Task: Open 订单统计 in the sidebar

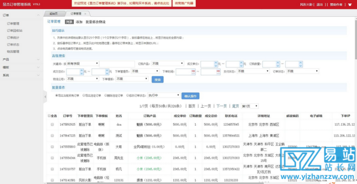Action: point(13,38)
